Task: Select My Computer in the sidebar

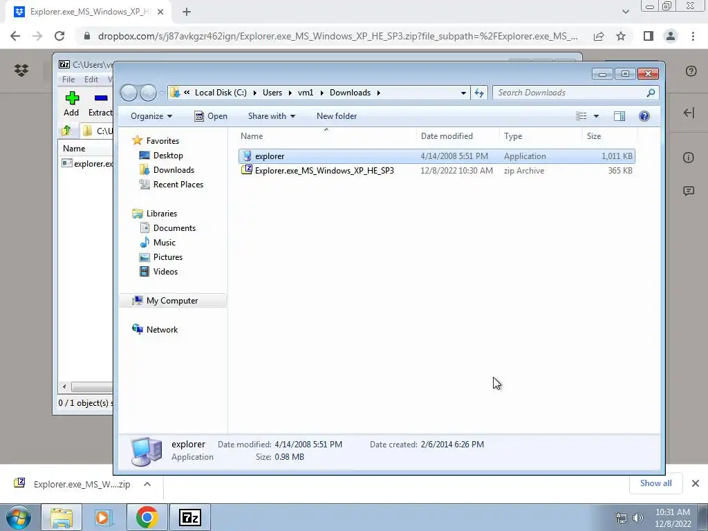Action: (172, 301)
